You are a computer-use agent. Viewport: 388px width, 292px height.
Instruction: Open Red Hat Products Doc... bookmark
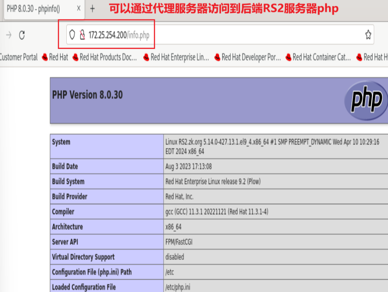(105, 57)
